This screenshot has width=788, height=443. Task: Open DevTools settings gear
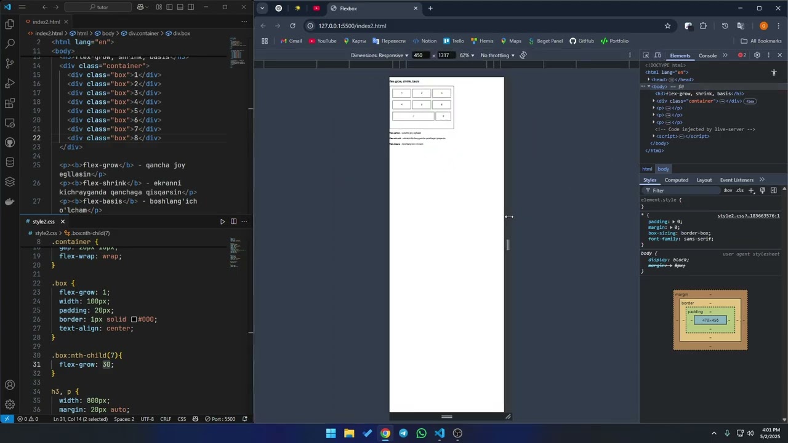(757, 55)
